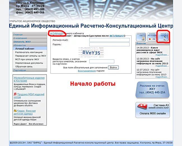The image size is (182, 146).
Task: Open Нормативные документы submenu item
Action: [30, 63]
